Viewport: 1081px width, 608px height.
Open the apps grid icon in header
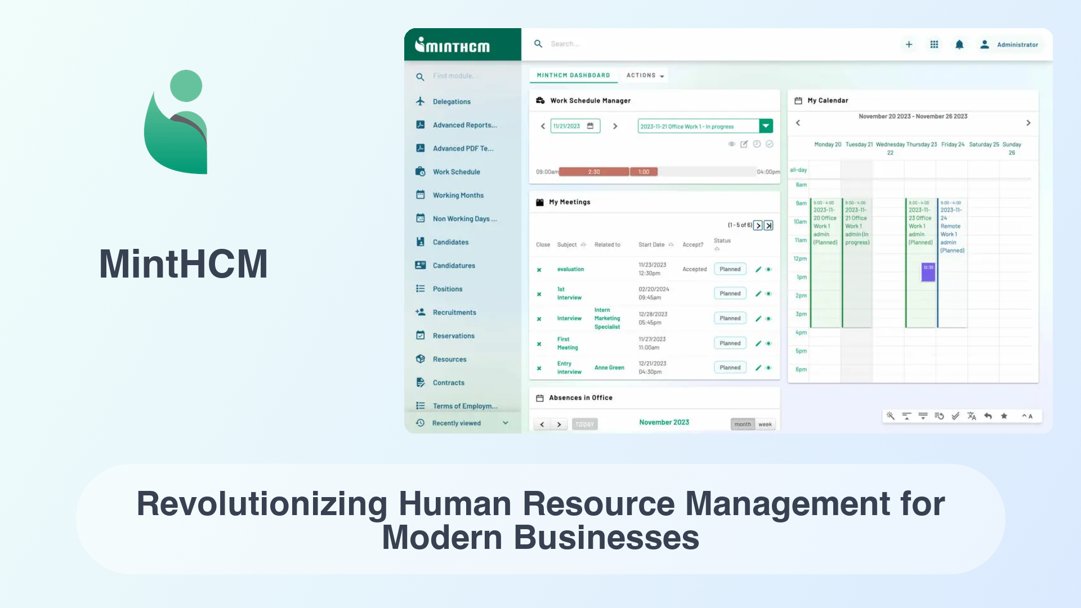click(x=934, y=44)
